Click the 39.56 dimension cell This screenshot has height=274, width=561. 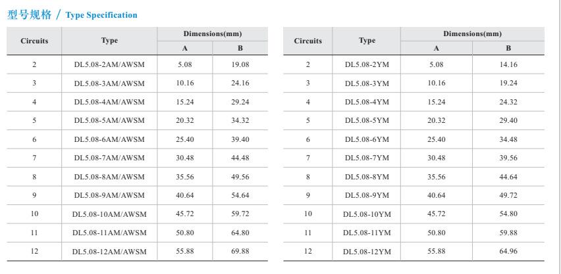[508, 158]
